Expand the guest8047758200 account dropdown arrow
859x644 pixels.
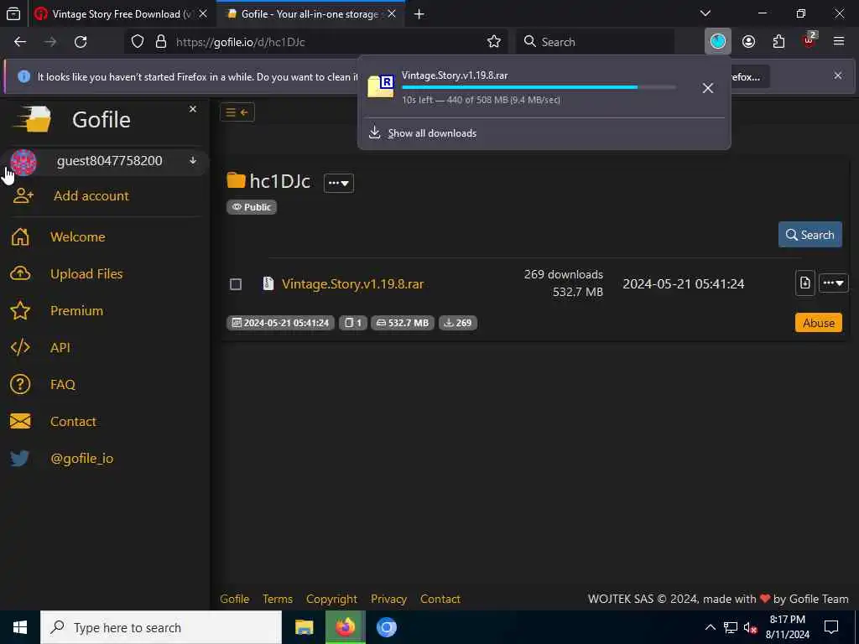click(193, 160)
